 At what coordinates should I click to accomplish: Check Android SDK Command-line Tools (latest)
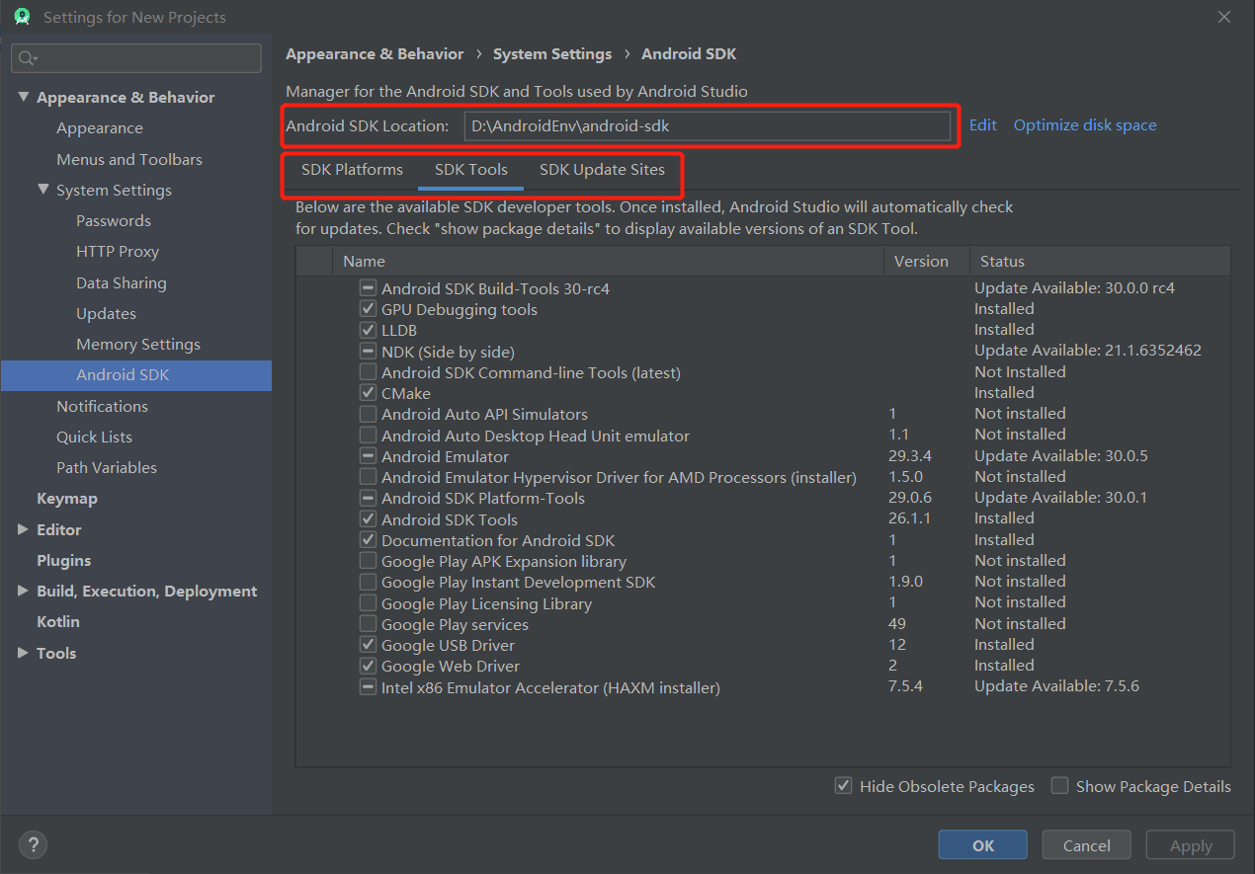[x=368, y=372]
